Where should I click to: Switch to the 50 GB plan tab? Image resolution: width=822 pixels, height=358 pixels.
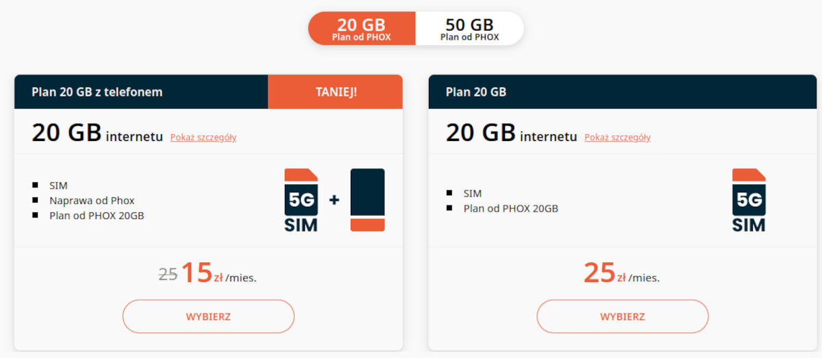pyautogui.click(x=469, y=29)
